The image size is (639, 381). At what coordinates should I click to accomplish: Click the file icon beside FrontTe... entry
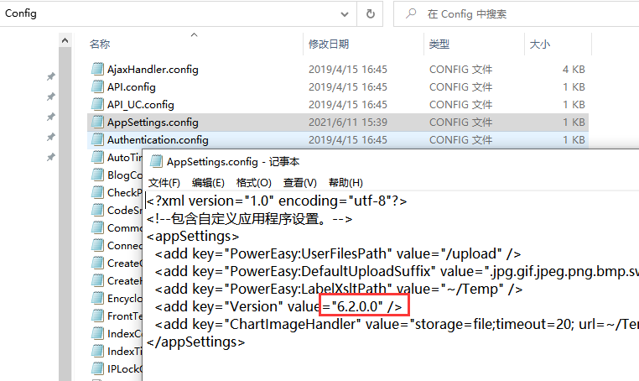(x=97, y=316)
